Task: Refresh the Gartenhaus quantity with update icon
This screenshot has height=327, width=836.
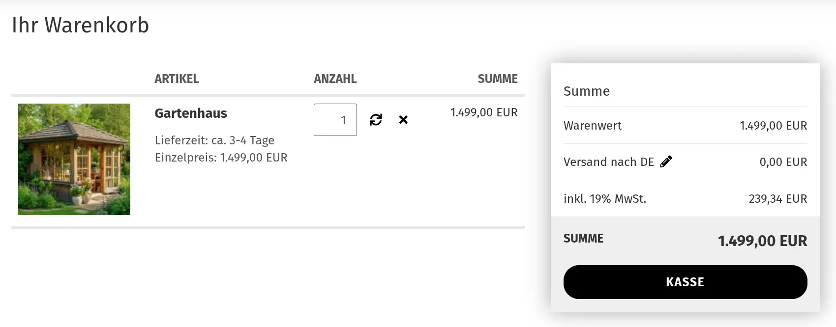Action: 376,120
